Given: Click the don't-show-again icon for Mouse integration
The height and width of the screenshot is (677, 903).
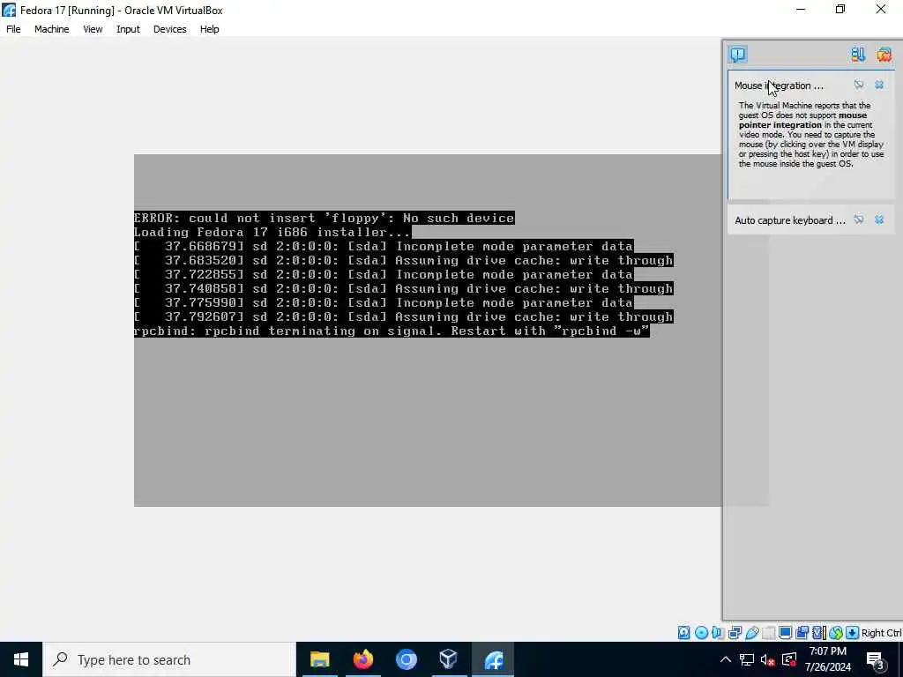Looking at the screenshot, I should (859, 85).
